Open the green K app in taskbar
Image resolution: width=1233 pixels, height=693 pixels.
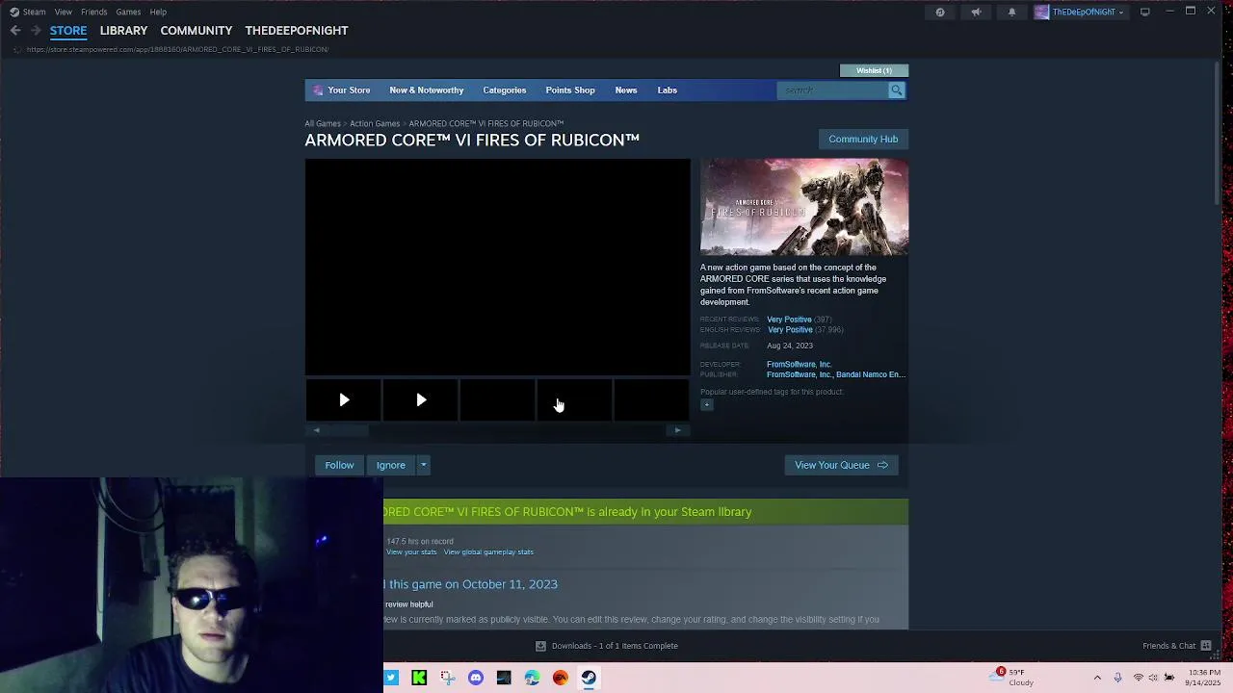pyautogui.click(x=419, y=678)
